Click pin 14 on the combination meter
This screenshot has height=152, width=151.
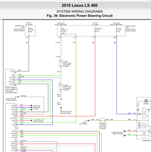pos(134,113)
